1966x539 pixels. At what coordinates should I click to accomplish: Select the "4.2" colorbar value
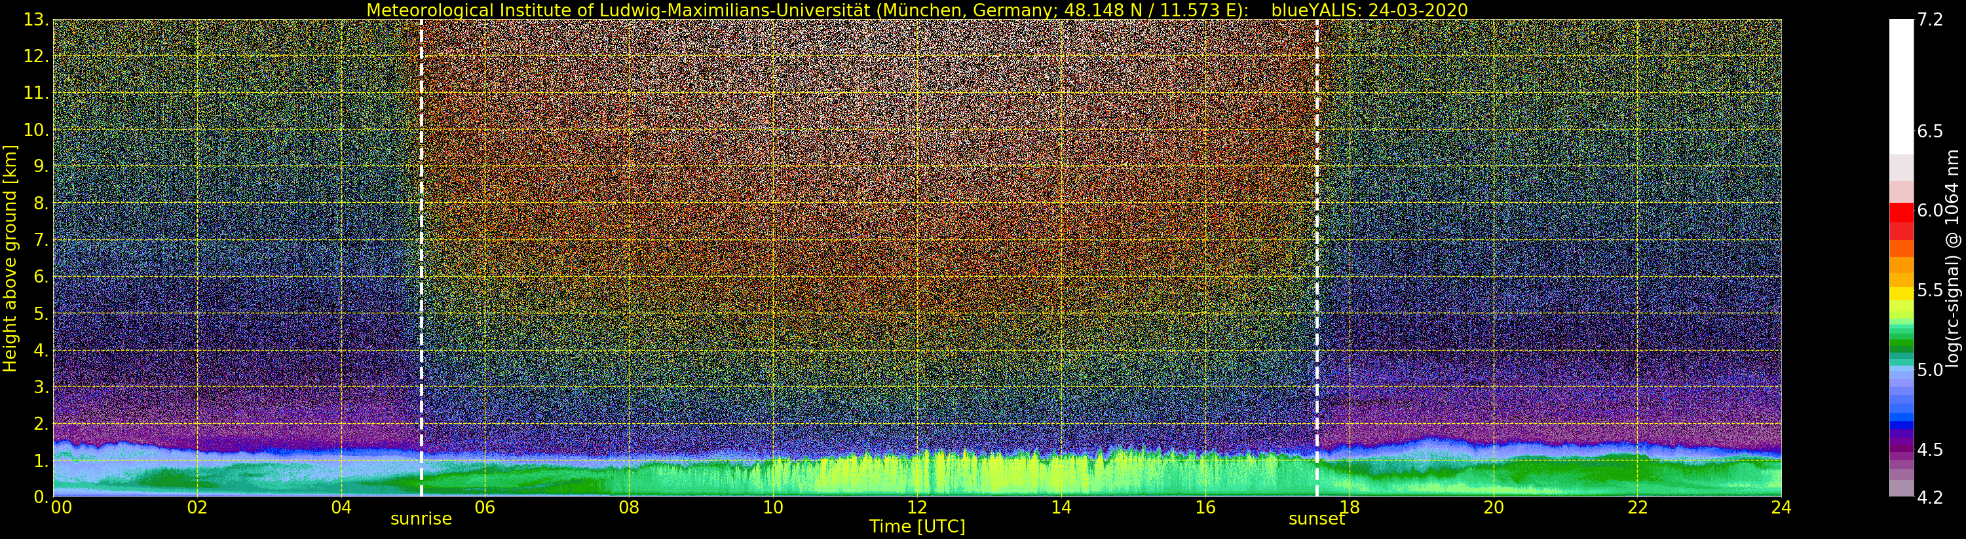tap(1930, 498)
